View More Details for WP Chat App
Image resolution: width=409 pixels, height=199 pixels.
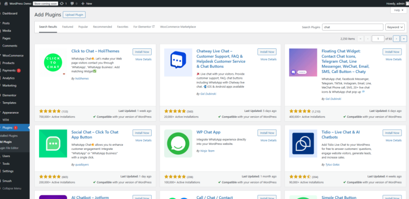tap(269, 140)
